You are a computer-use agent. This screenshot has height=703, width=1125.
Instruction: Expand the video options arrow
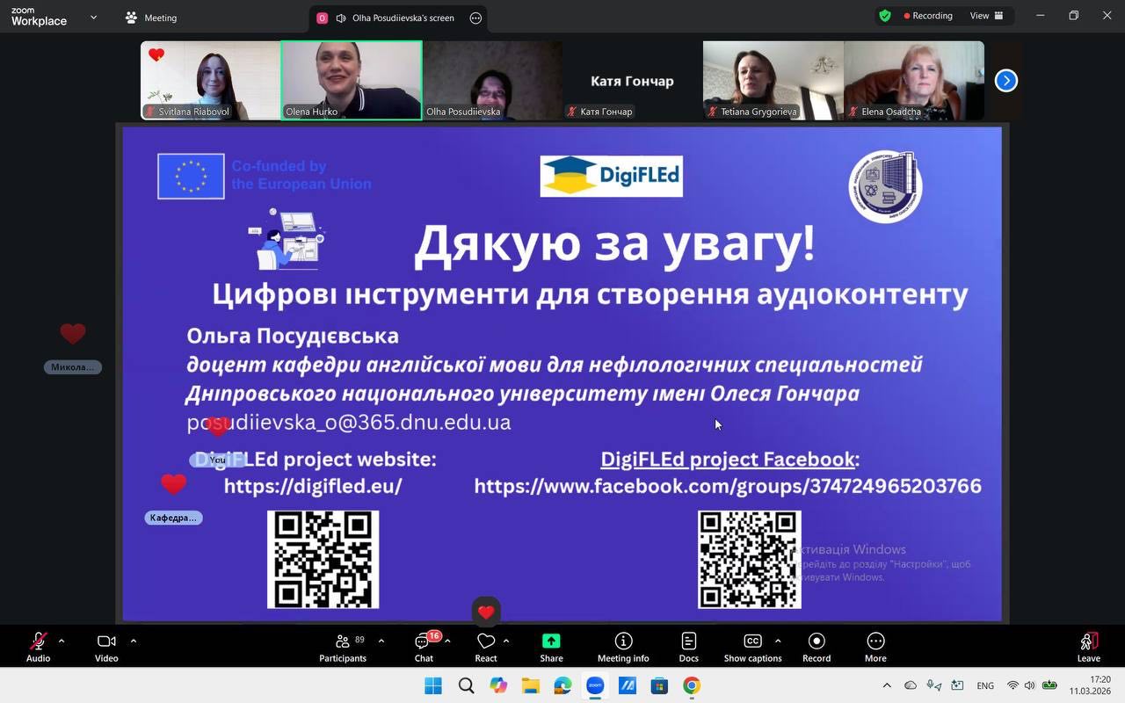(x=134, y=641)
